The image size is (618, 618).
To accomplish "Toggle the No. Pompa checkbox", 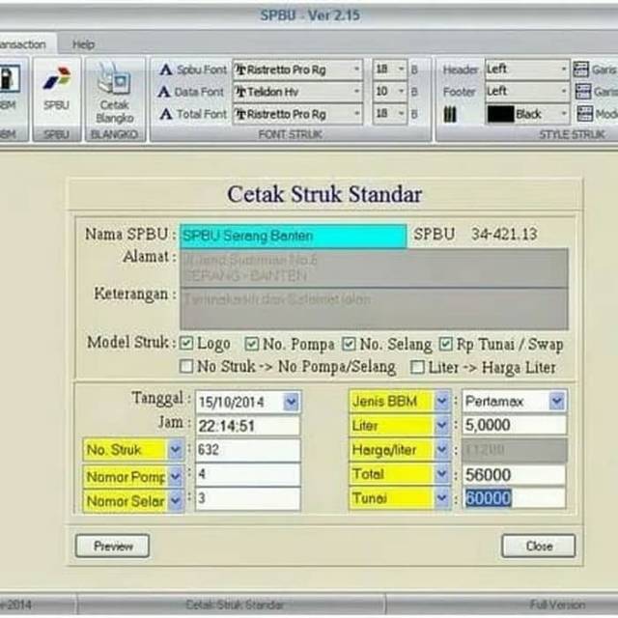I will click(251, 344).
